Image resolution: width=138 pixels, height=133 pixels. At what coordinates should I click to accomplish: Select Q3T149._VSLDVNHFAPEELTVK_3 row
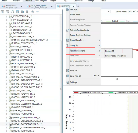[x=27, y=87]
